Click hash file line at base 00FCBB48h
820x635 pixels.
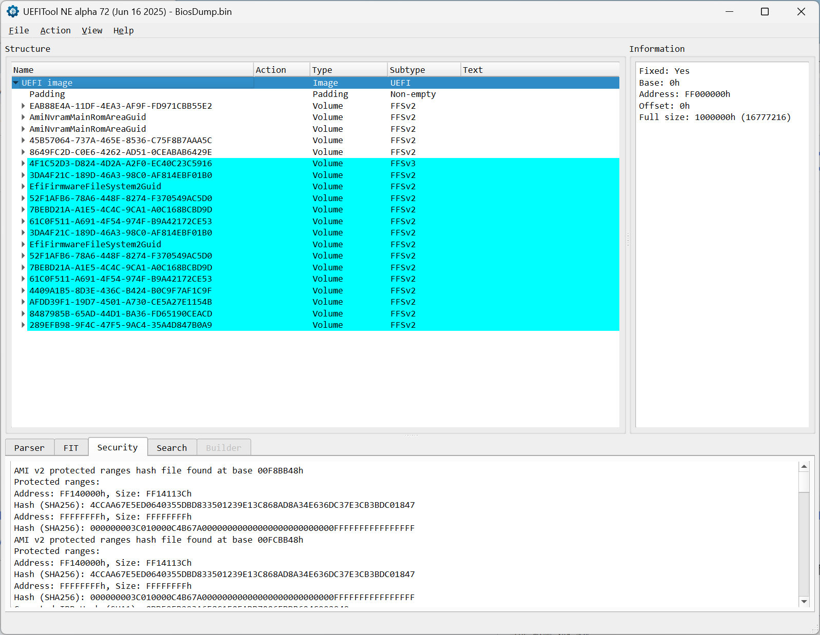(159, 540)
